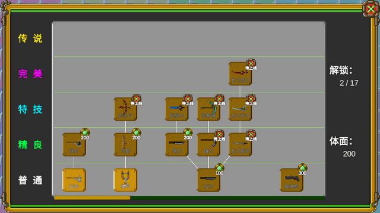The height and width of the screenshot is (213, 380).
Task: Click the 普通 common tier label
Action: (x=30, y=180)
